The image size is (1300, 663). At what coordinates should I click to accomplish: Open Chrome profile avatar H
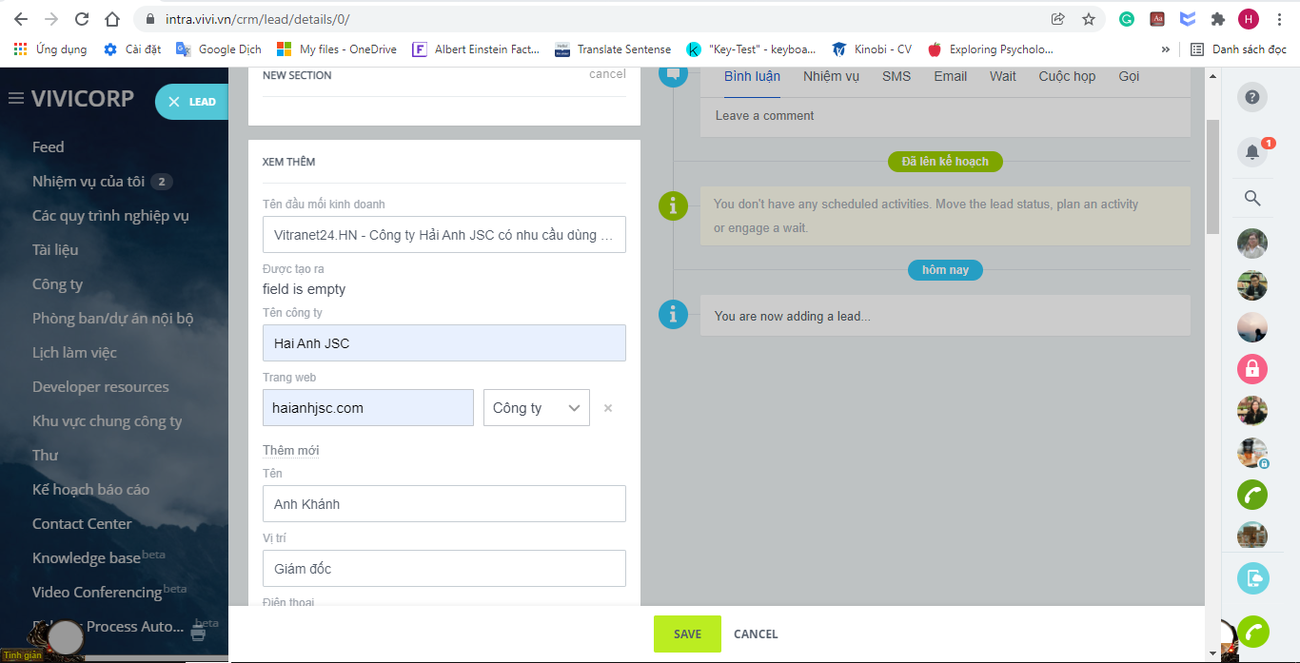point(1249,19)
